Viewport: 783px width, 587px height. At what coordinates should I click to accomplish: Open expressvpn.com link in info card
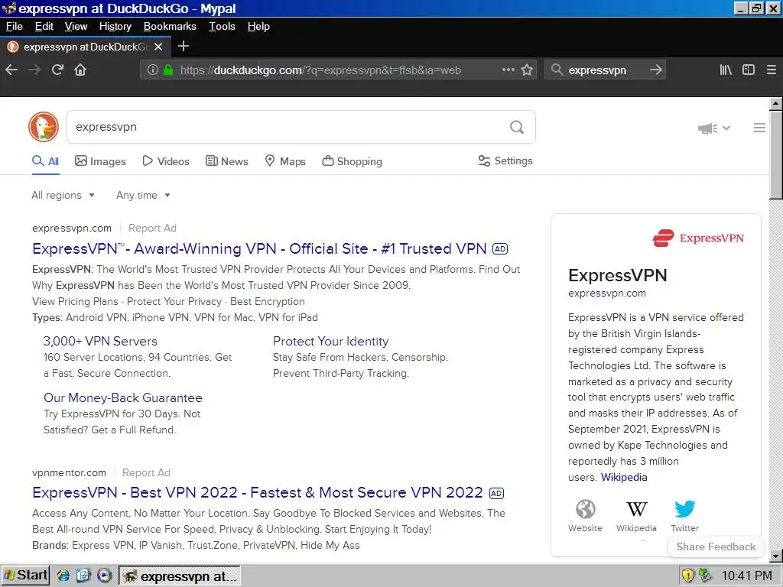pyautogui.click(x=606, y=293)
